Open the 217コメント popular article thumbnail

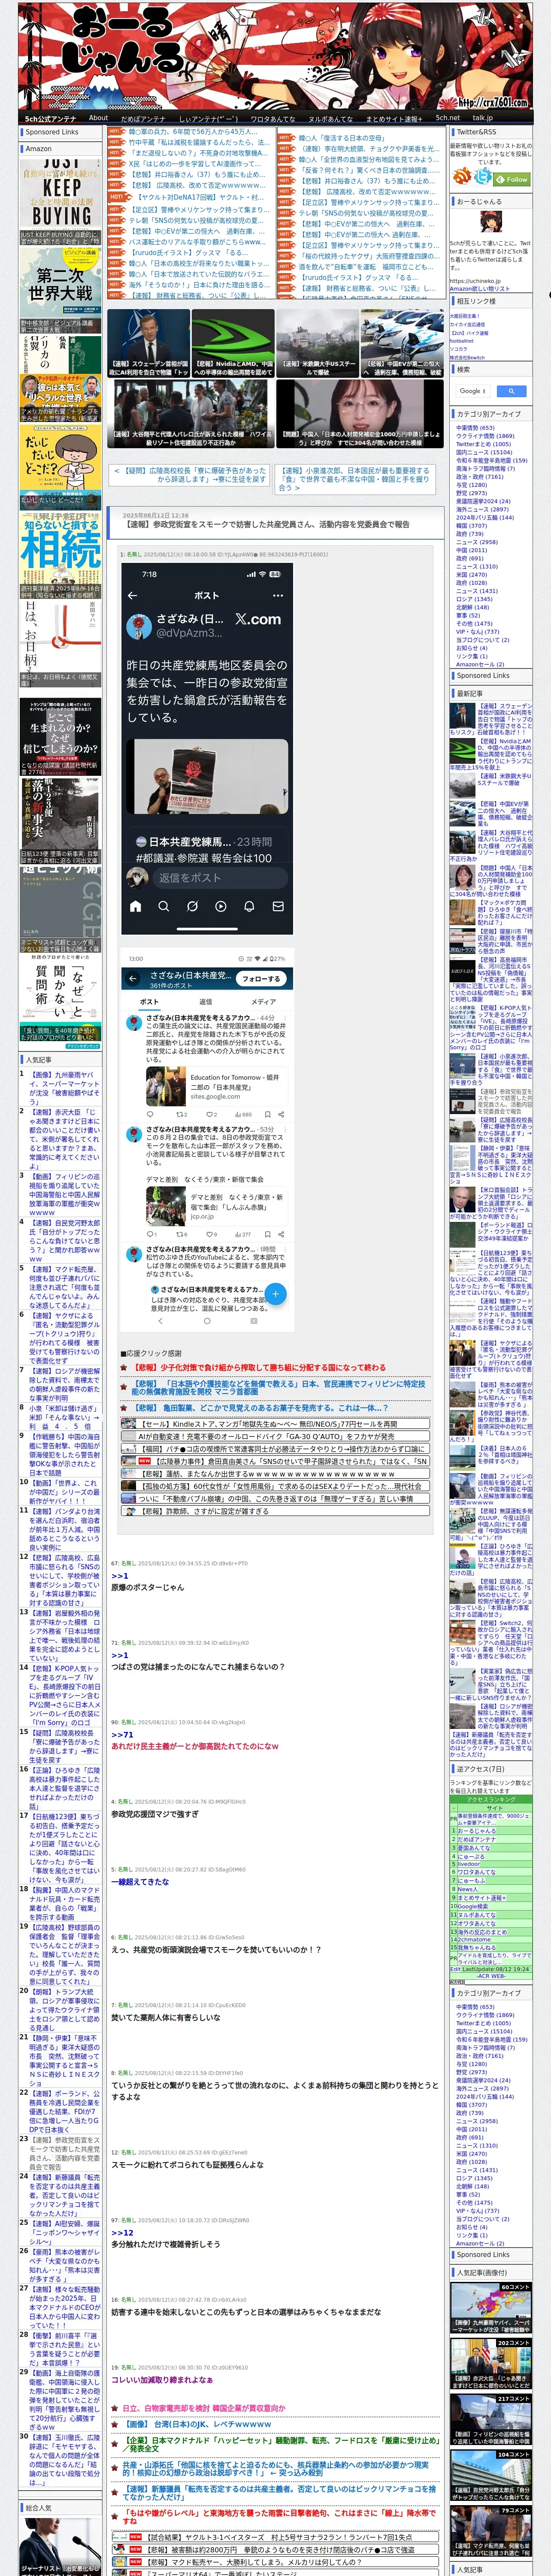pos(490,2418)
